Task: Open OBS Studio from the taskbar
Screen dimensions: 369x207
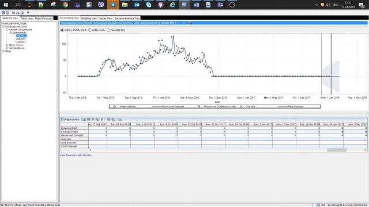Action: [x=232, y=5]
